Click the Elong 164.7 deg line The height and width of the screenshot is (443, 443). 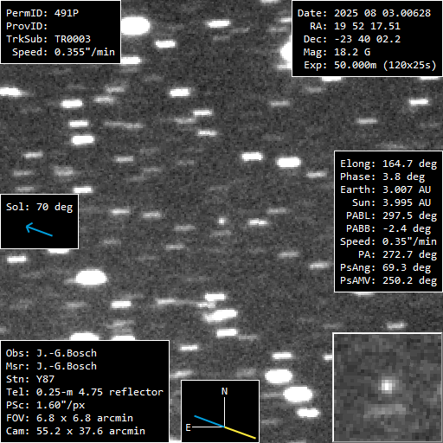(388, 164)
